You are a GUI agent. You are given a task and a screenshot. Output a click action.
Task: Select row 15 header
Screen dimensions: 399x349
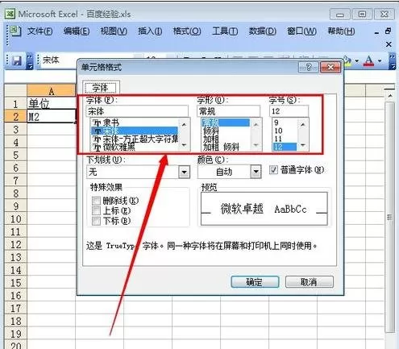click(15, 283)
